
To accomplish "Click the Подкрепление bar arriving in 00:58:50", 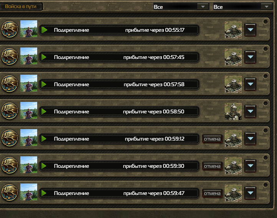I will coord(119,111).
